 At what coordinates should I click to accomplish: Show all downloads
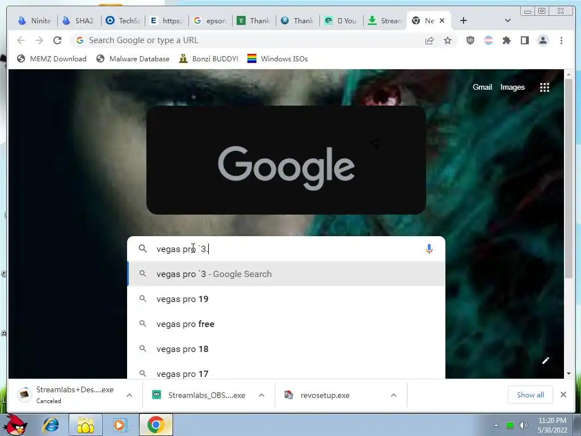[x=531, y=395]
